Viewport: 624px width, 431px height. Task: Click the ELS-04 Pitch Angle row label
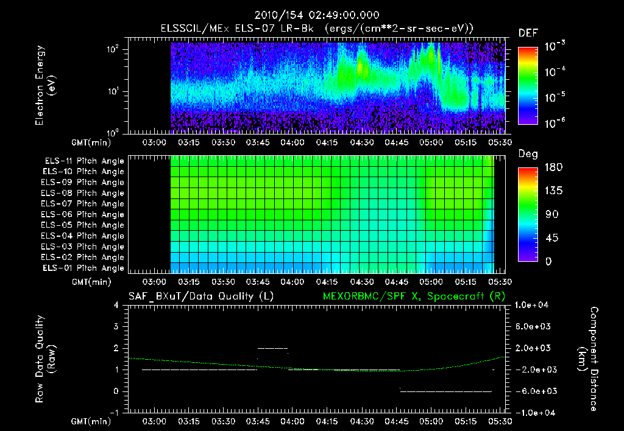[x=83, y=236]
